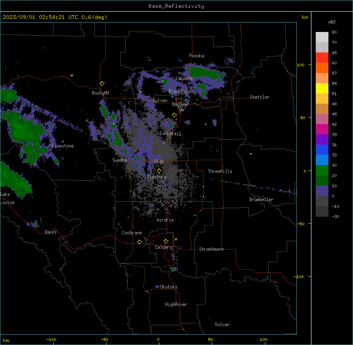Click the Base_Reflectivity title text

tap(176, 6)
